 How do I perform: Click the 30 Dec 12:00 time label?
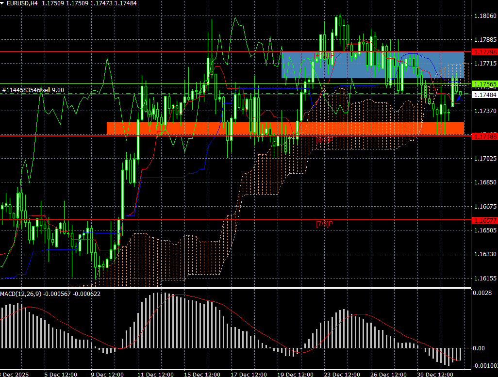(x=435, y=375)
